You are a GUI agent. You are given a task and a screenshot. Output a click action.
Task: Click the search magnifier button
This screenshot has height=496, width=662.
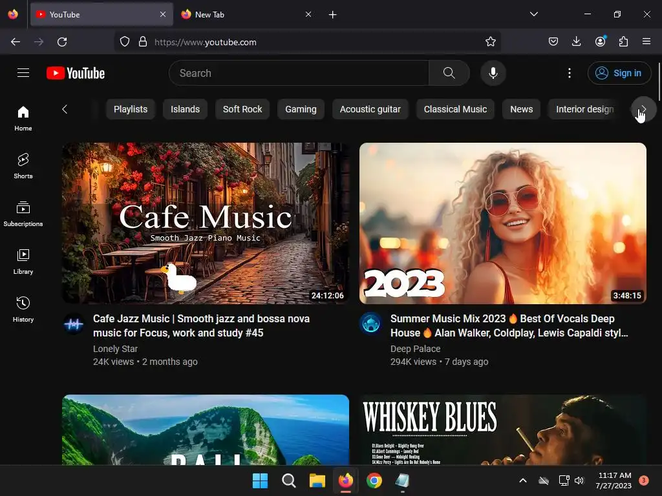click(449, 73)
